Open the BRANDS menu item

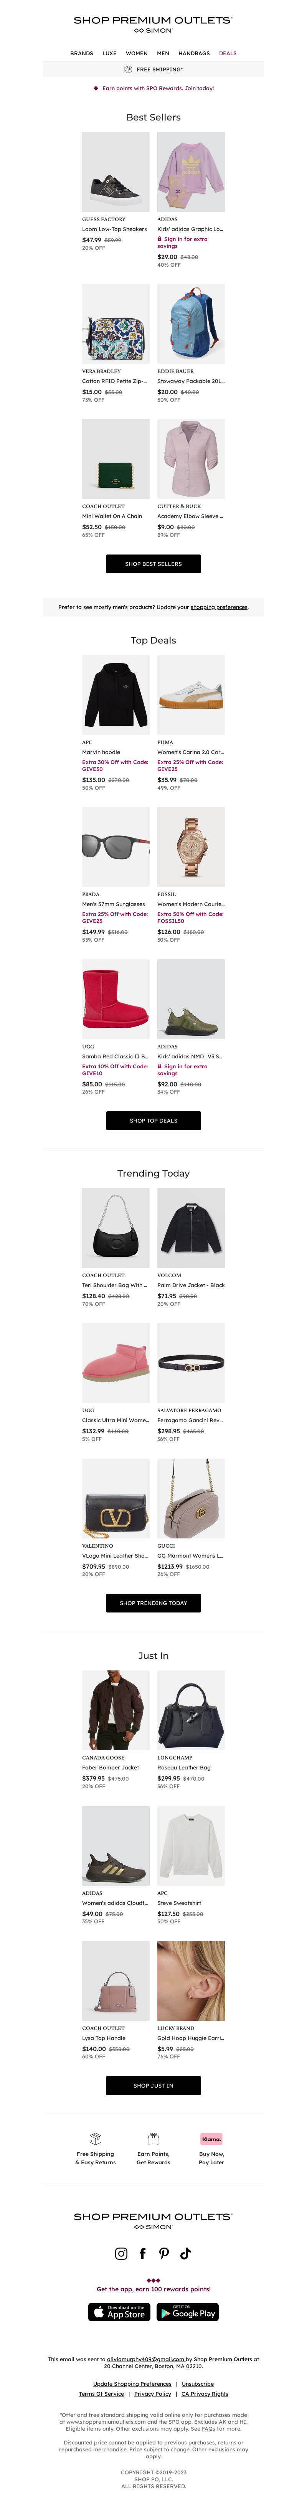click(x=82, y=53)
